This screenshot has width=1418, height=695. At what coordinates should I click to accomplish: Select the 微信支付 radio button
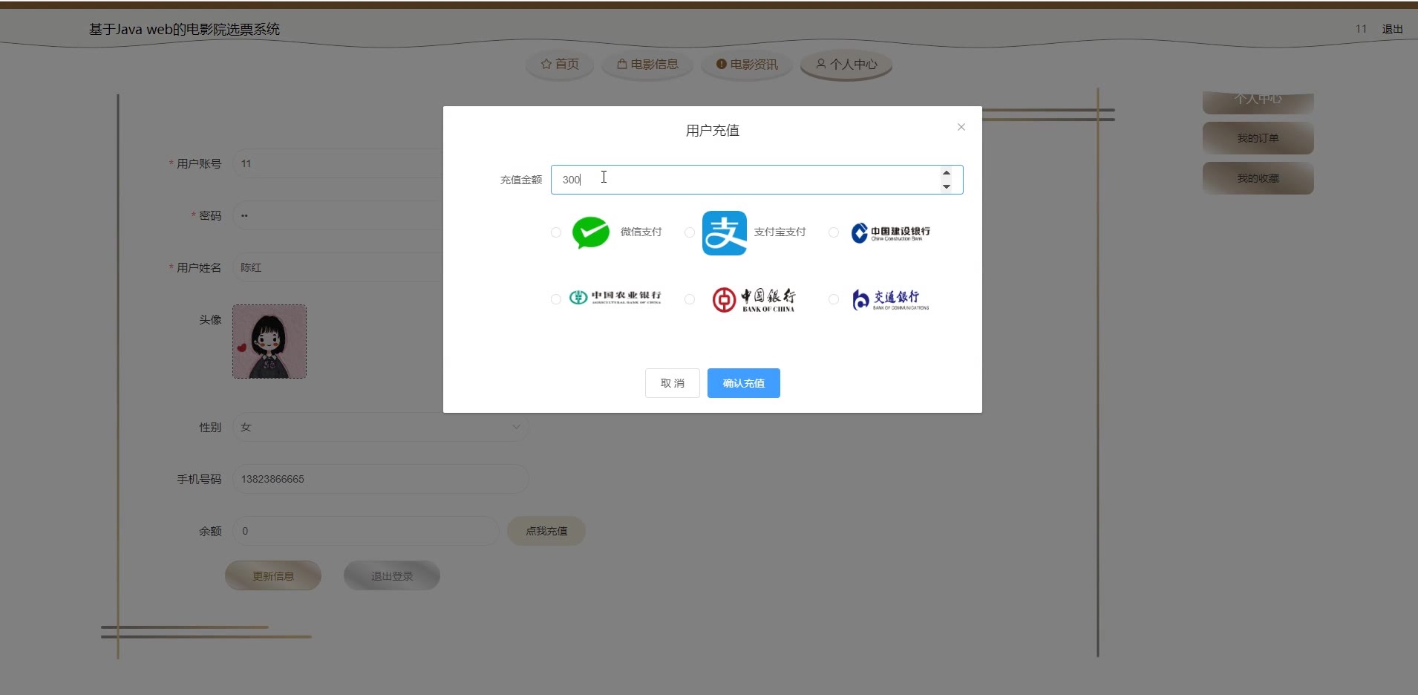(555, 232)
